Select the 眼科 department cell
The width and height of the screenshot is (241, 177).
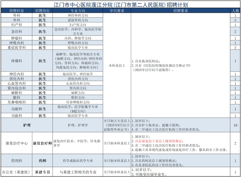tap(17, 97)
